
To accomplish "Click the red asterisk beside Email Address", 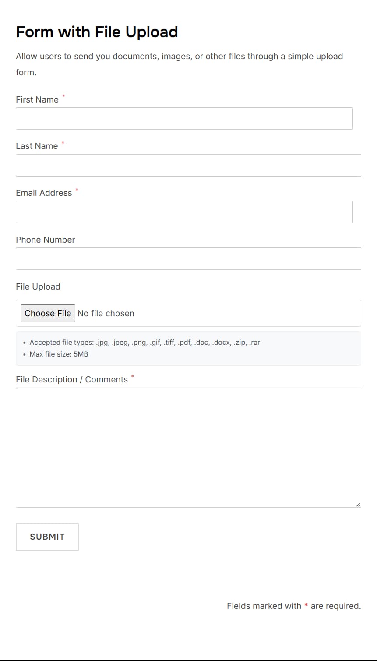I will [77, 190].
